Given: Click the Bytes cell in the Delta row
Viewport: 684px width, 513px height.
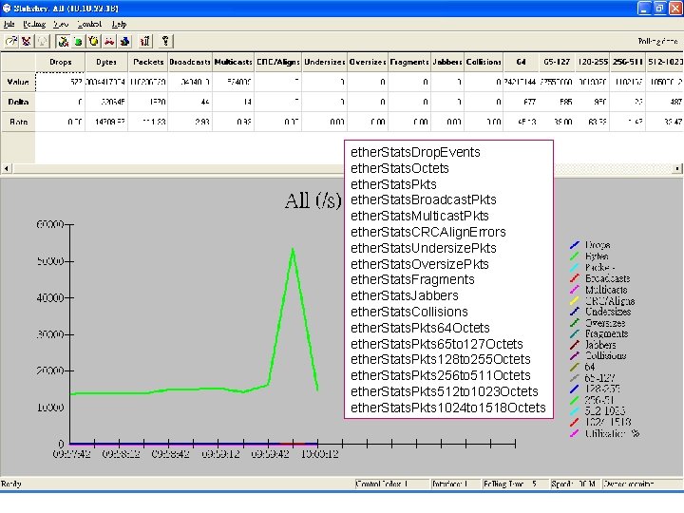Looking at the screenshot, I should pos(106,102).
